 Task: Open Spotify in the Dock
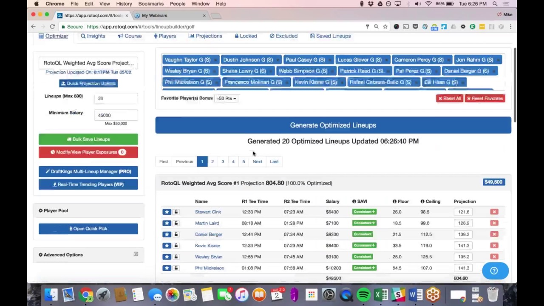pos(363,295)
